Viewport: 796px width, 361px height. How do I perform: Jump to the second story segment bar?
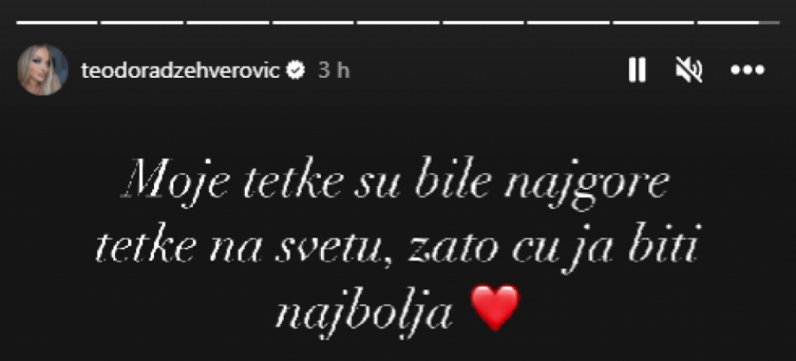click(x=142, y=22)
